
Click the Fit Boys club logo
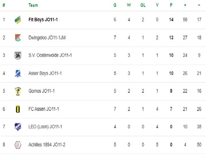coord(18,20)
